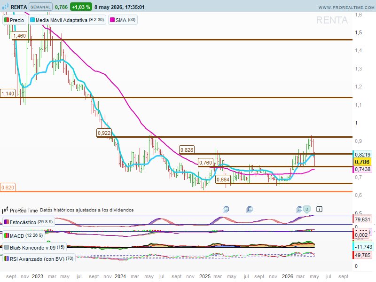Click the -11,743 Koncorde value tag

point(362,247)
